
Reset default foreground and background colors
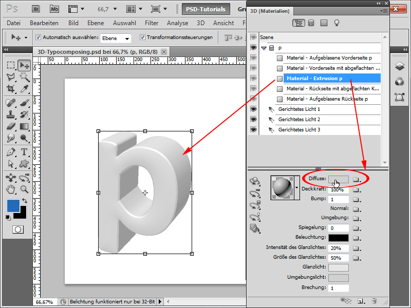8,217
